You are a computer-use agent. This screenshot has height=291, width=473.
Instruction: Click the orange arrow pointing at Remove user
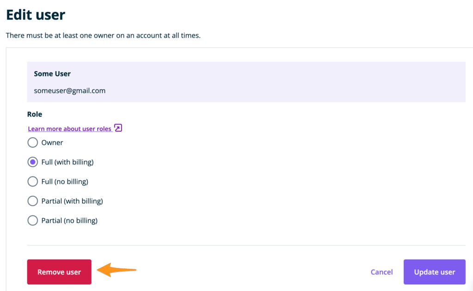(x=116, y=270)
